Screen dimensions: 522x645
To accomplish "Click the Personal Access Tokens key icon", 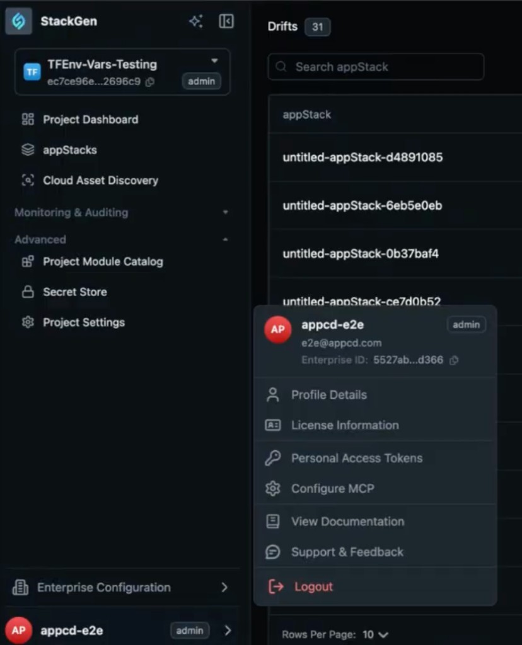I will pos(272,458).
